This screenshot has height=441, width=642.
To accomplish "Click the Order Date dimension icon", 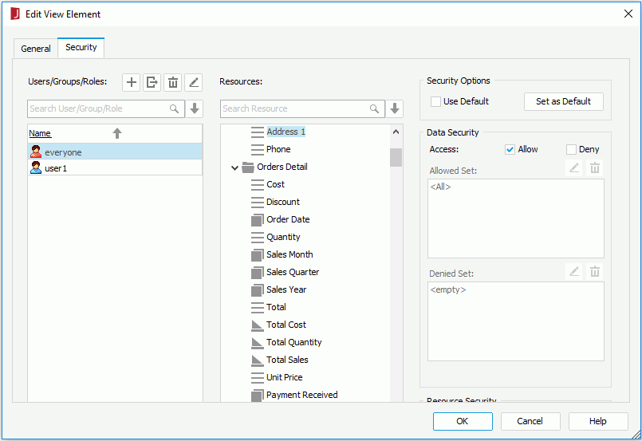I will tap(258, 220).
